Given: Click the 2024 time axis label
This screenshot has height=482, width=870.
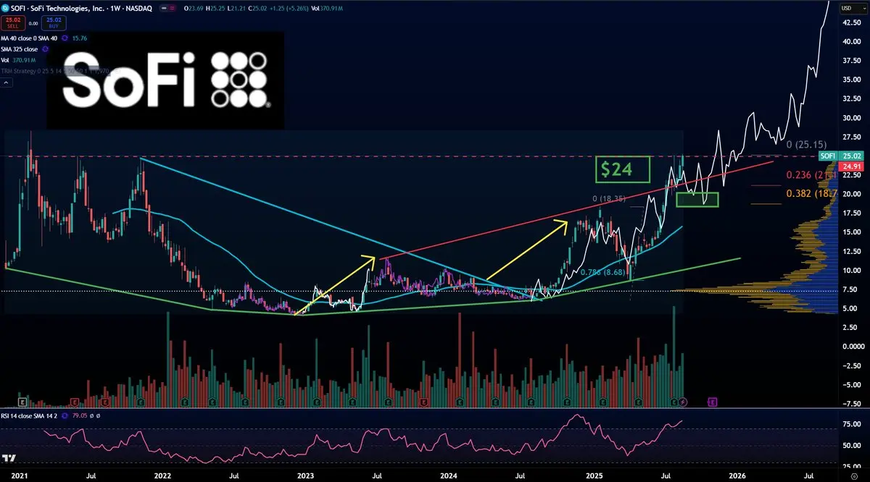Looking at the screenshot, I should pos(449,476).
